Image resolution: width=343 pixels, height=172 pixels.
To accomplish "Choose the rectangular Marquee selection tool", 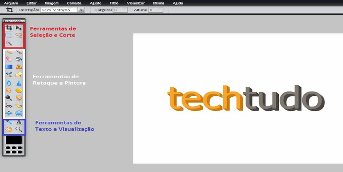I will 9,35.
